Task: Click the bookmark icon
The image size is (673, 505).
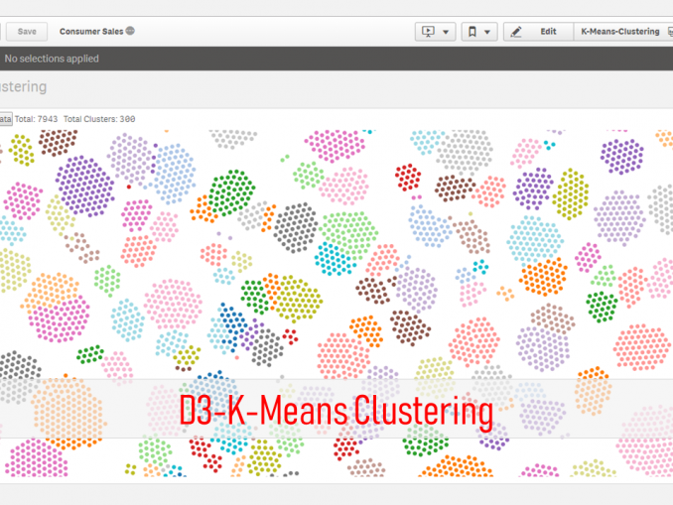Action: [x=472, y=32]
